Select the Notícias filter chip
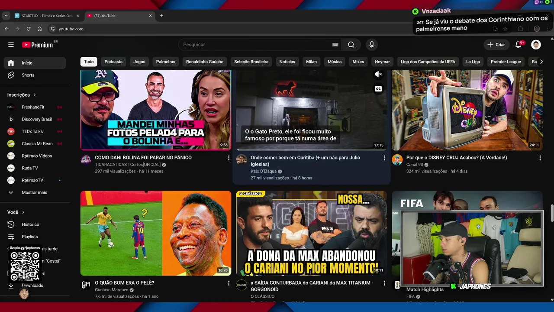 [x=287, y=62]
